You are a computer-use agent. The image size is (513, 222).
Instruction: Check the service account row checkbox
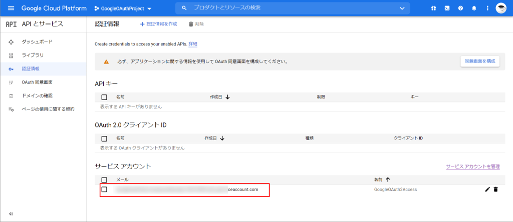[104, 189]
